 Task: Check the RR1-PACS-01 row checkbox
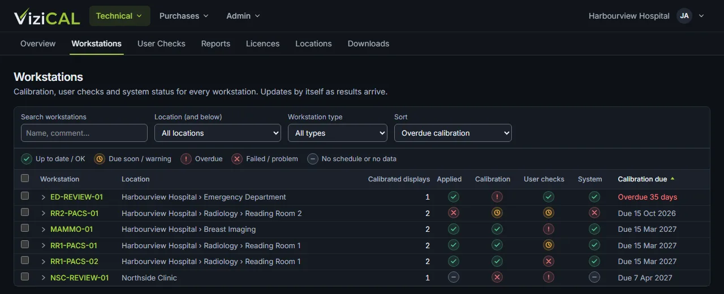point(25,244)
